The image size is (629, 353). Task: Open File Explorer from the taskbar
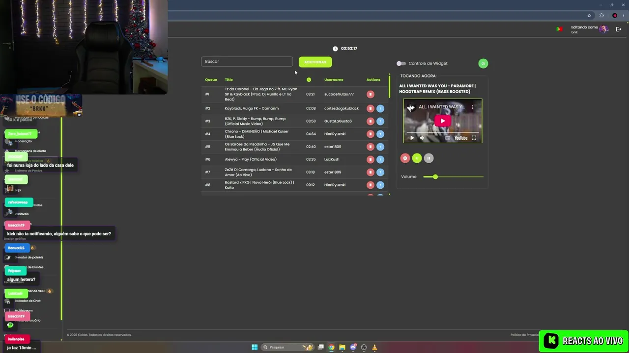[342, 347]
